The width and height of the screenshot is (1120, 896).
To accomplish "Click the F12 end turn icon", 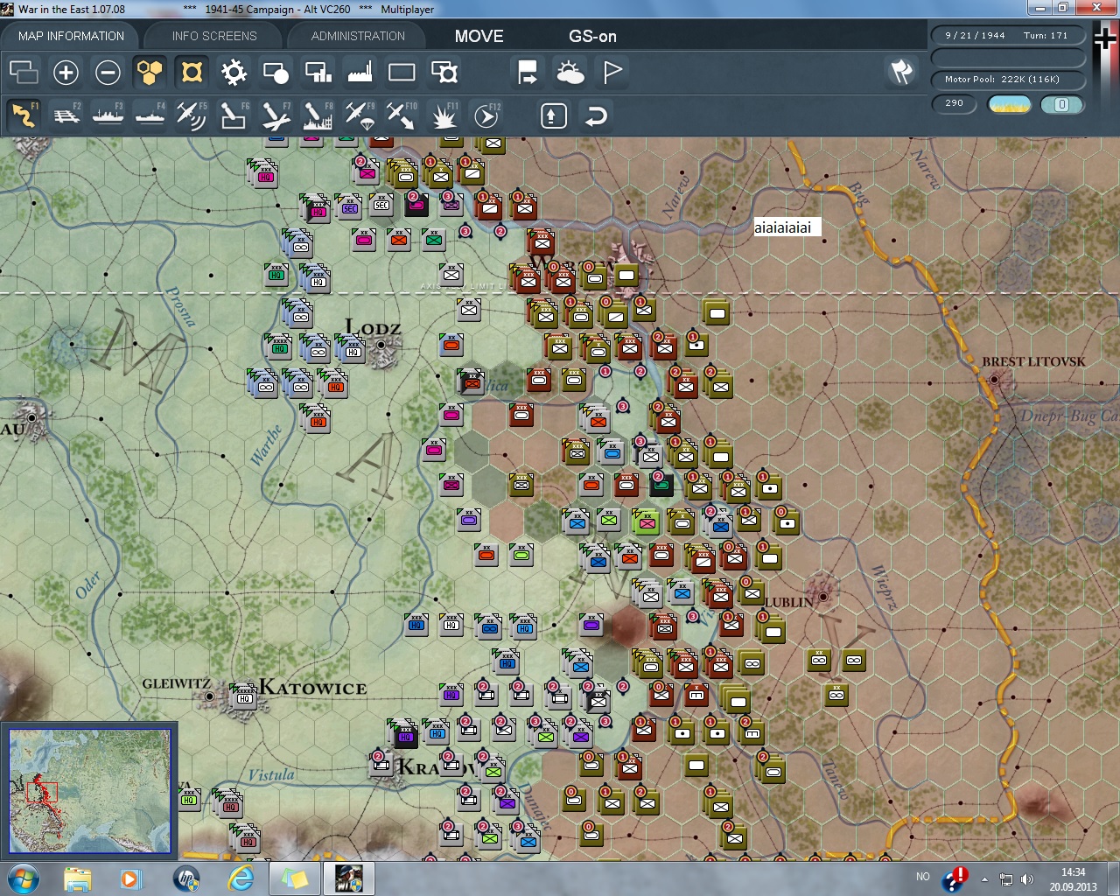I will [486, 115].
